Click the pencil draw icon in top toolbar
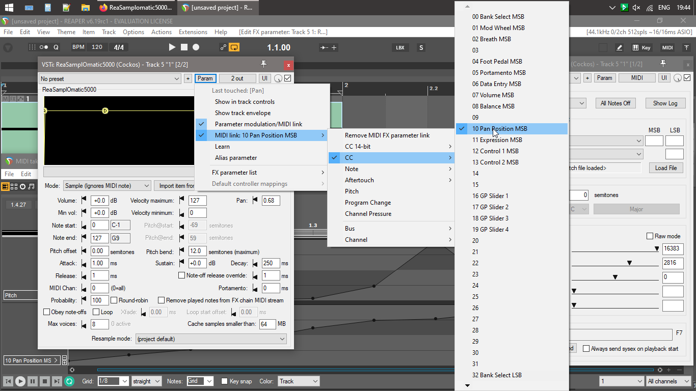Viewport: 696px width, 391px height. (620, 48)
